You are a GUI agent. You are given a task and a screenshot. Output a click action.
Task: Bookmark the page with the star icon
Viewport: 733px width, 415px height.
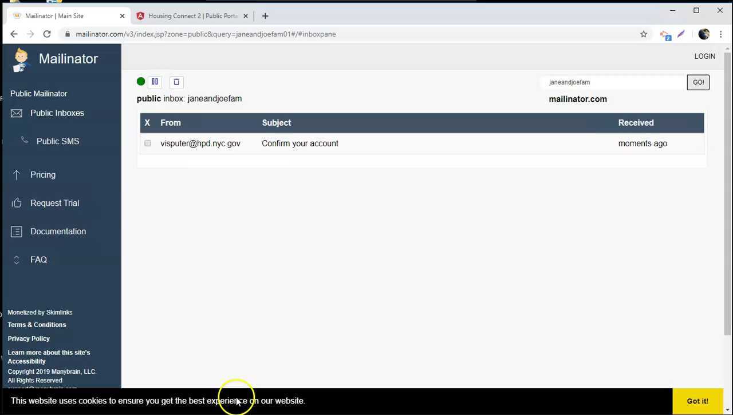tap(644, 34)
